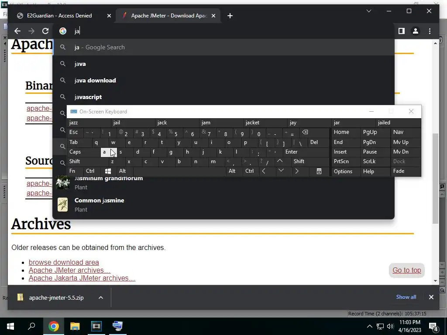Toggle the Caps key on On-Screen Keyboard
The image size is (447, 335).
click(x=84, y=152)
